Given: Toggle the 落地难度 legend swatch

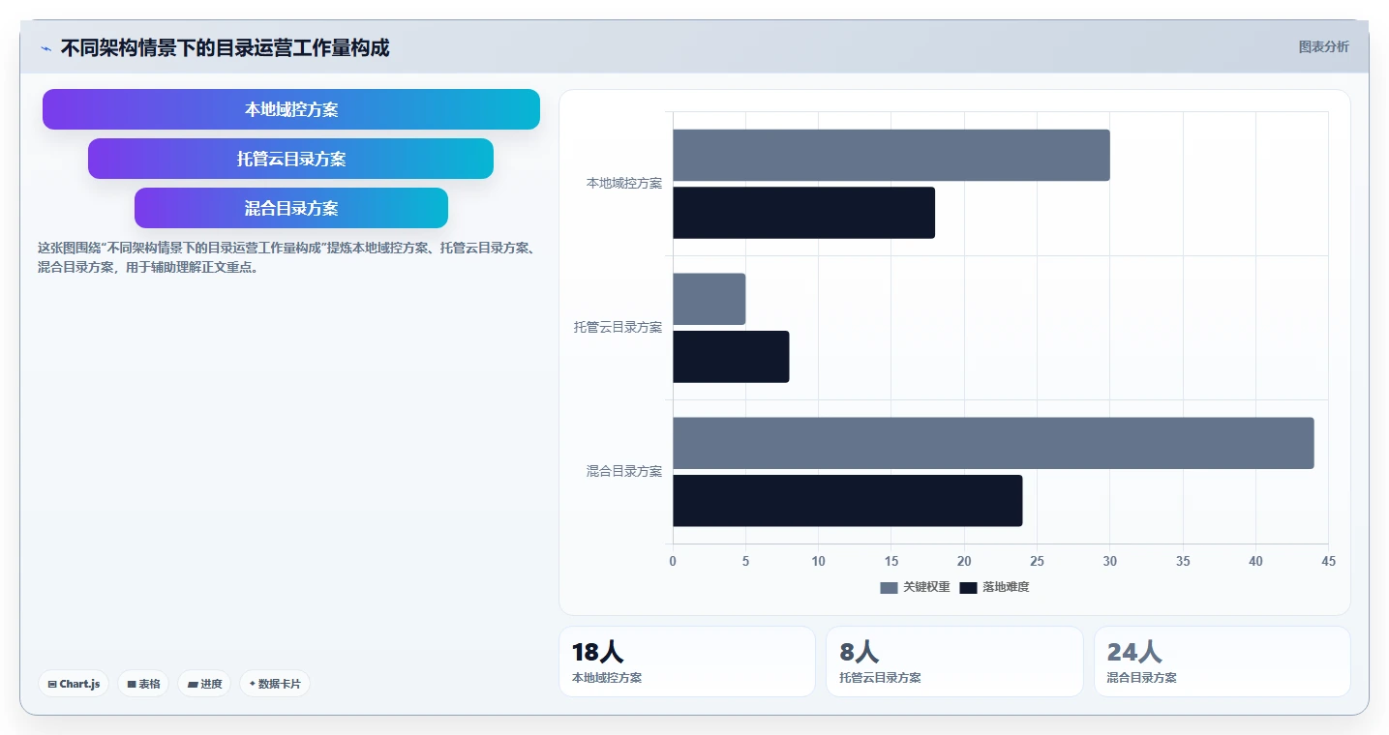Looking at the screenshot, I should pyautogui.click(x=968, y=587).
